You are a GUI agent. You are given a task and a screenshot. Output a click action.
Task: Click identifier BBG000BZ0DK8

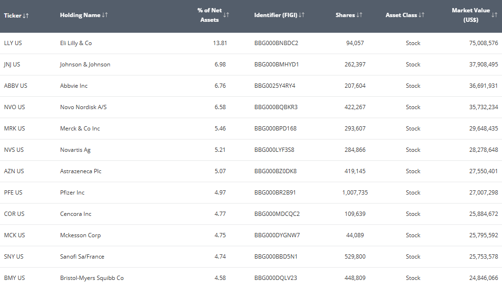click(x=276, y=171)
